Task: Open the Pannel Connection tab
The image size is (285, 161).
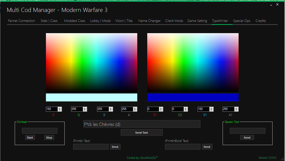Action: 21,21
